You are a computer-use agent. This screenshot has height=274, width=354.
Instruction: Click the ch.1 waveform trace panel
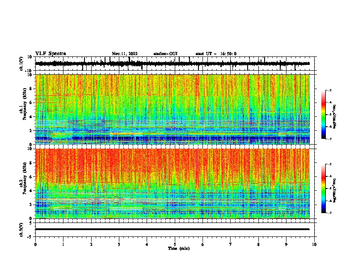coord(175,64)
